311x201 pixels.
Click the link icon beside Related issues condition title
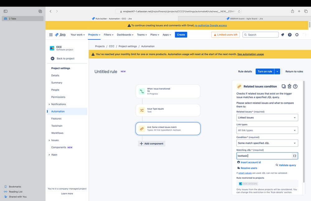(239, 86)
